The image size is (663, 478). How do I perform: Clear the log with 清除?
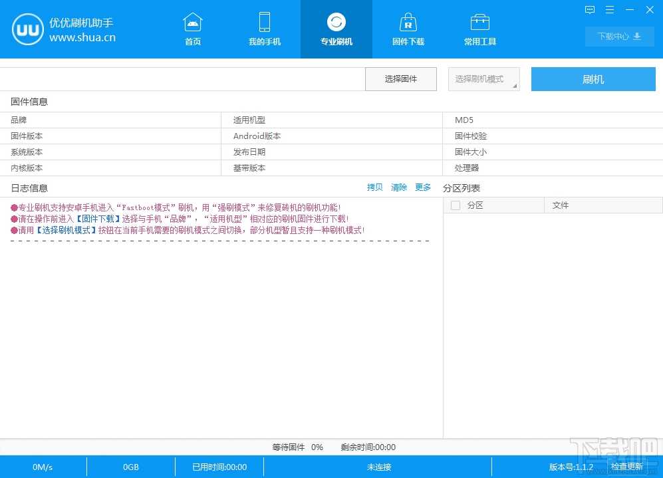399,187
